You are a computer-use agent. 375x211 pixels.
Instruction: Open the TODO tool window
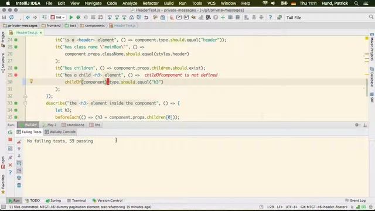[32, 200]
